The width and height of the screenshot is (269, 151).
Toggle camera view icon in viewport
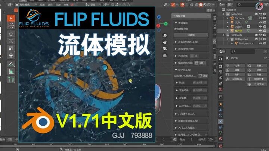tap(165, 48)
